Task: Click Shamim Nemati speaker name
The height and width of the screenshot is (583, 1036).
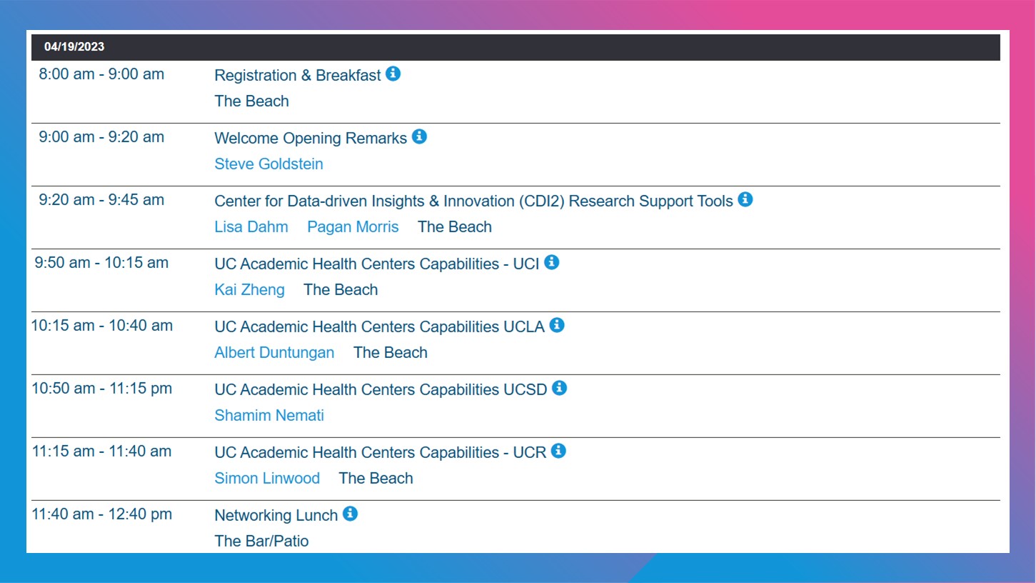Action: [x=269, y=416]
